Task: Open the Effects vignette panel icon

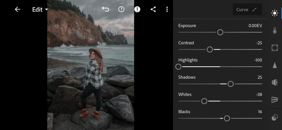Action: (275, 48)
